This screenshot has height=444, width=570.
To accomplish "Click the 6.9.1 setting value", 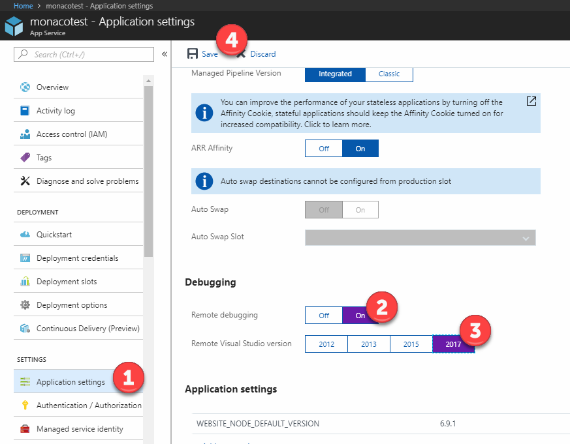I will click(448, 424).
